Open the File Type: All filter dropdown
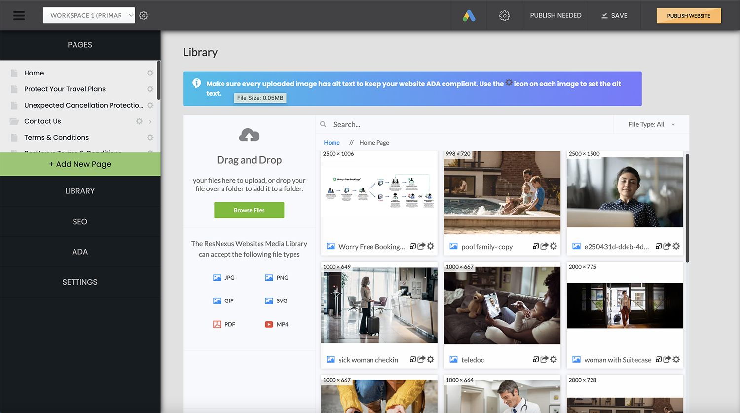Image resolution: width=740 pixels, height=413 pixels. coord(651,125)
